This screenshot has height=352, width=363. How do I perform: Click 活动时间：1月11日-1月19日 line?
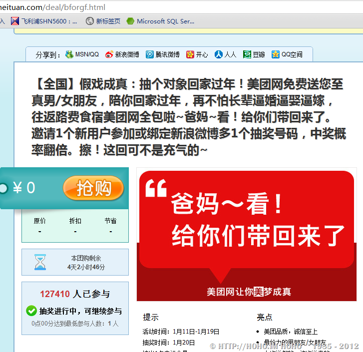[181, 332]
